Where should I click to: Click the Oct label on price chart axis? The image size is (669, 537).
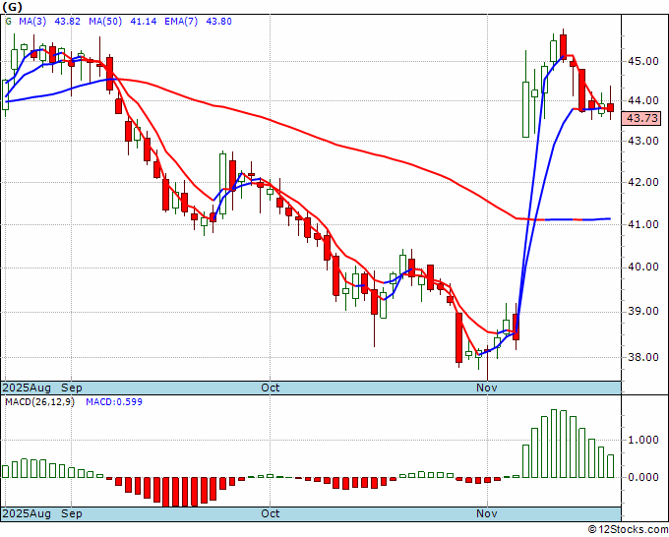(x=271, y=388)
